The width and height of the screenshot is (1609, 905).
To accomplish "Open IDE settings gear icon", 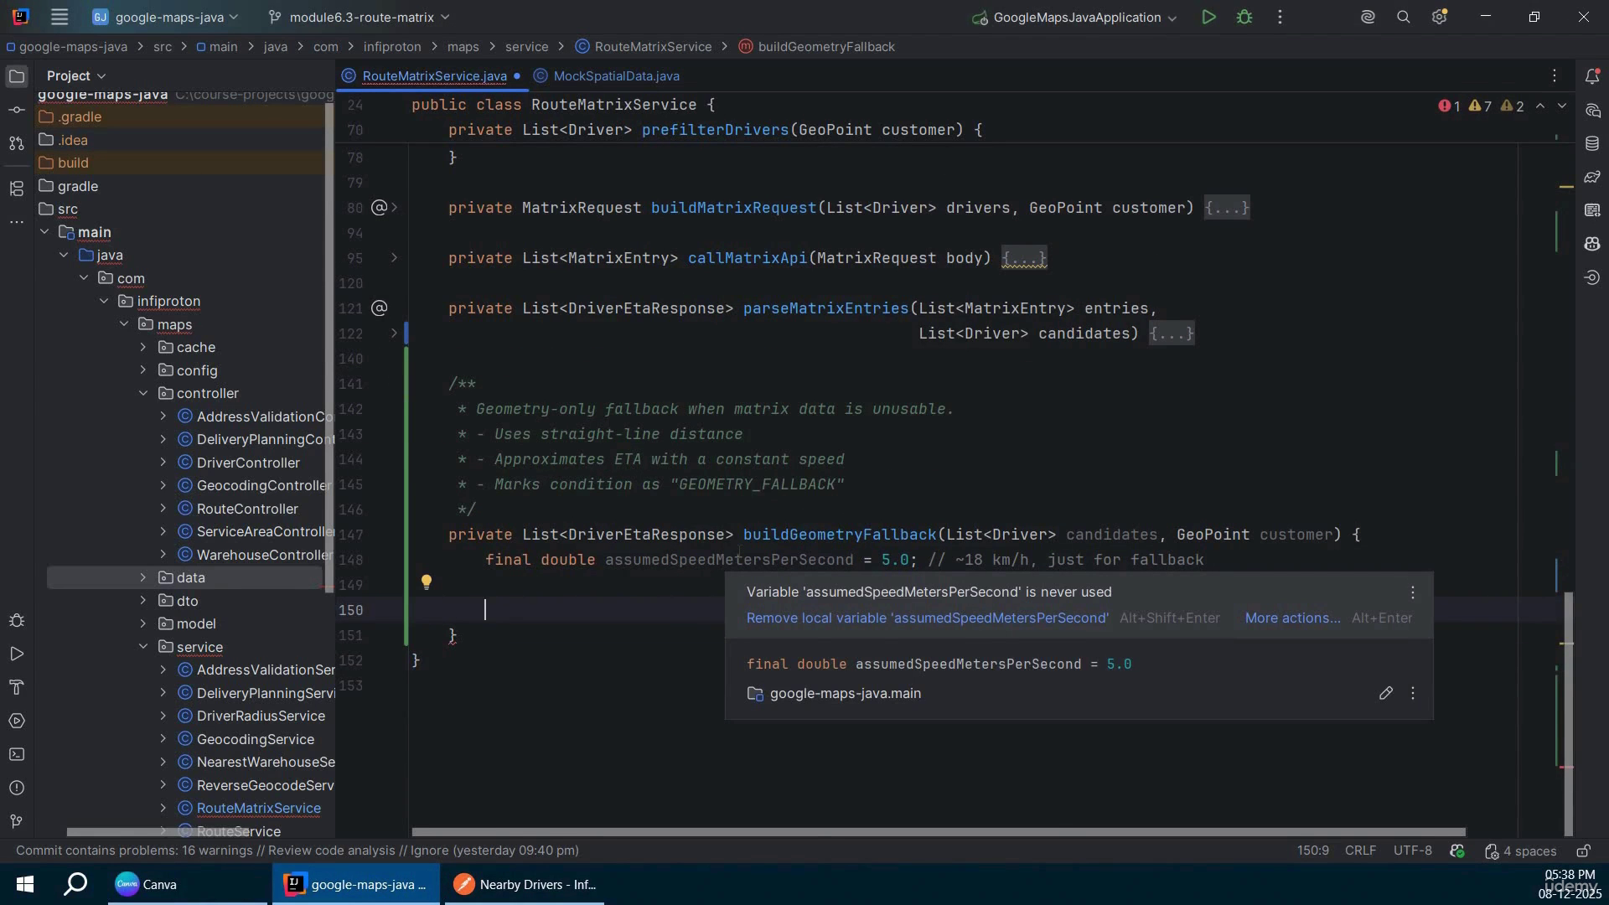I will (x=1440, y=17).
